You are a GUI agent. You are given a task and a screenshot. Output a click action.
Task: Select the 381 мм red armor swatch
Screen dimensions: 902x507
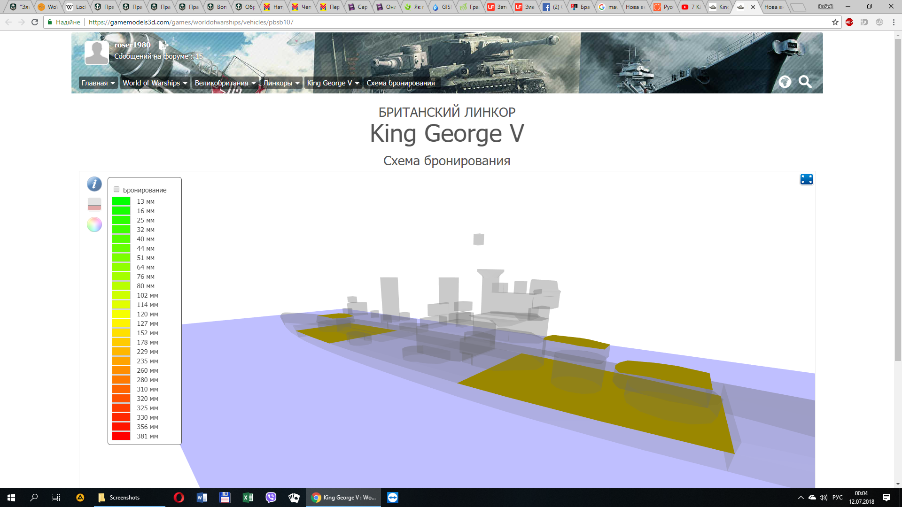(x=121, y=436)
